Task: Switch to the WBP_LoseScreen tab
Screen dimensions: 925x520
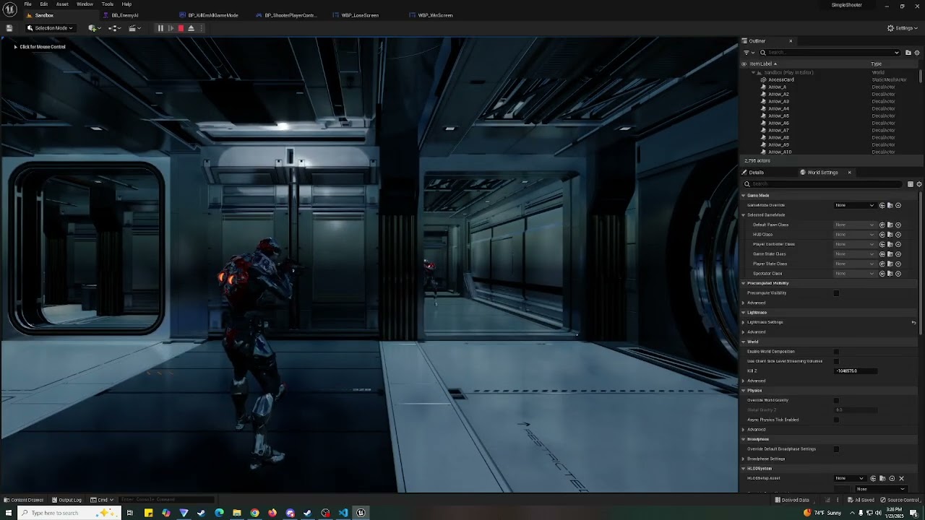Action: [360, 15]
